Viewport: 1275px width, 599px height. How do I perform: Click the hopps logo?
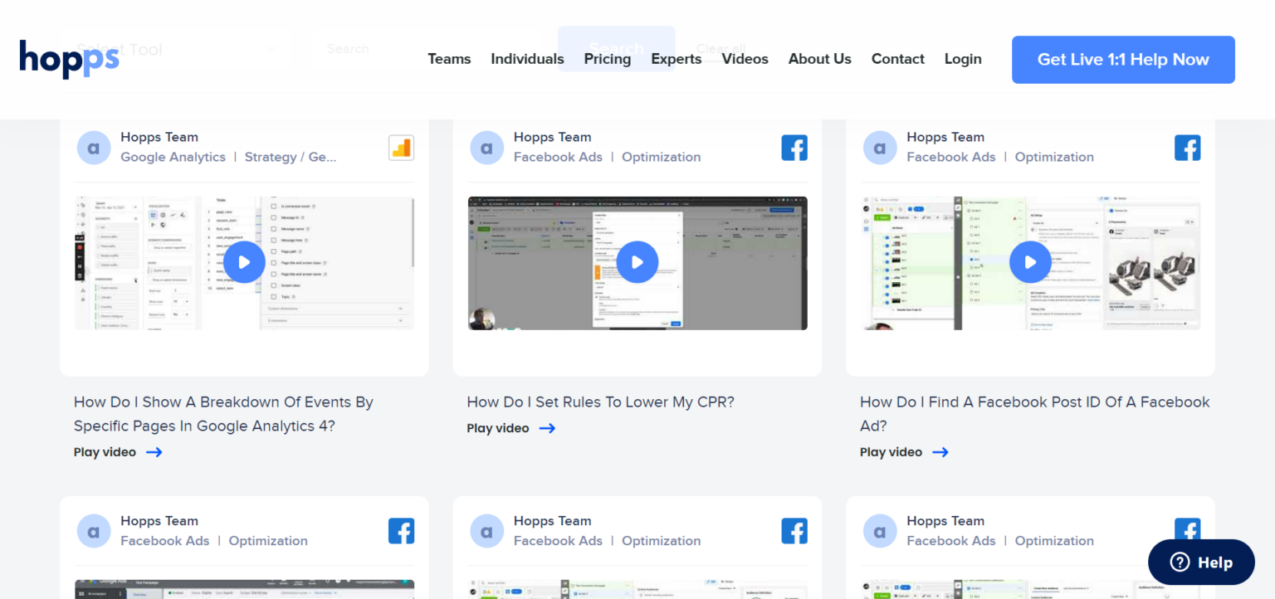pyautogui.click(x=68, y=59)
